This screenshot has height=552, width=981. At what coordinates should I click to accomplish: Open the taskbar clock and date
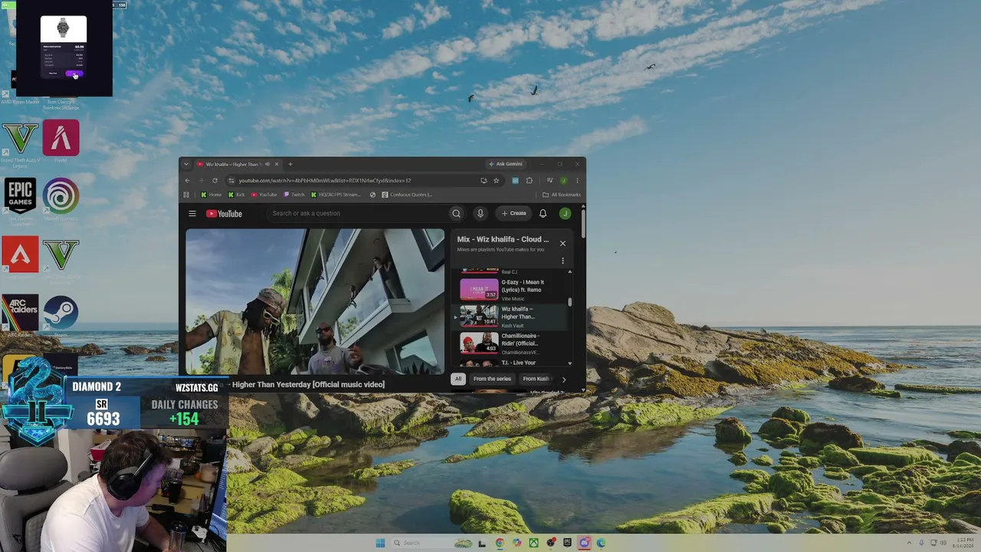pyautogui.click(x=965, y=543)
